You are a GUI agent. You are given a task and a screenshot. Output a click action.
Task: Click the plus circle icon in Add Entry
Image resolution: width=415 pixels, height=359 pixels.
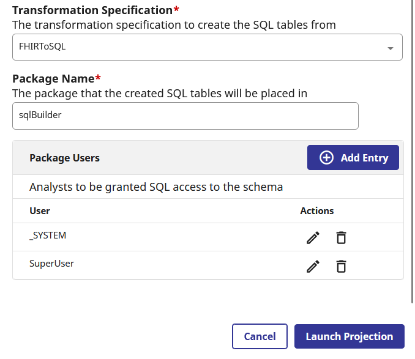tap(327, 158)
